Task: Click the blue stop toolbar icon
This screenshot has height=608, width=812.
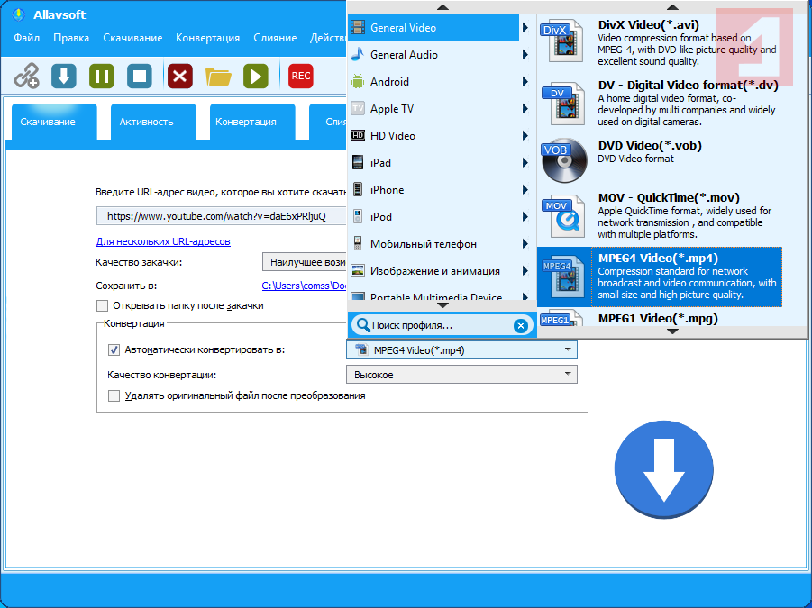Action: (x=140, y=76)
